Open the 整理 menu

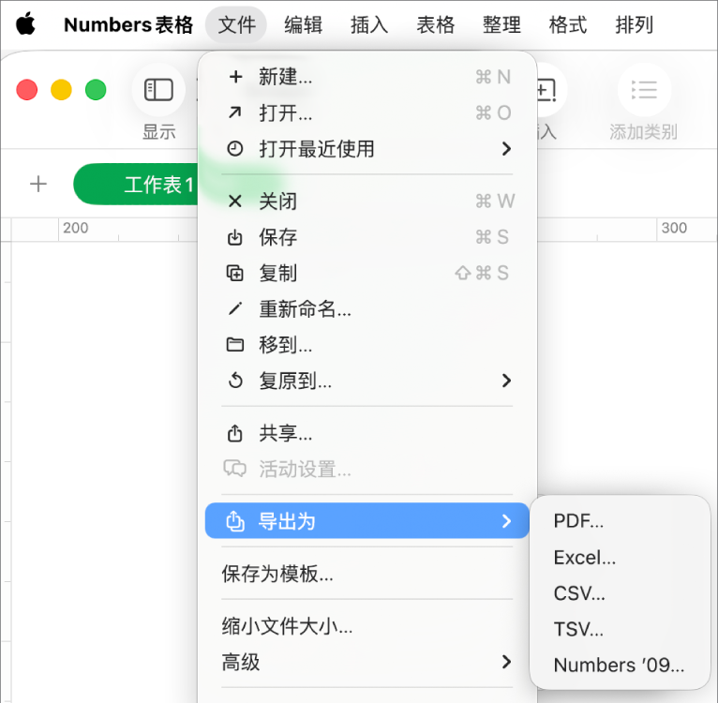(x=501, y=24)
